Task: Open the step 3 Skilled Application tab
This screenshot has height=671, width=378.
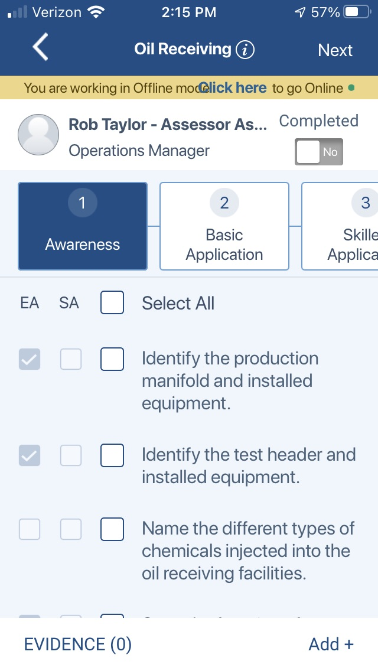Action: [340, 226]
